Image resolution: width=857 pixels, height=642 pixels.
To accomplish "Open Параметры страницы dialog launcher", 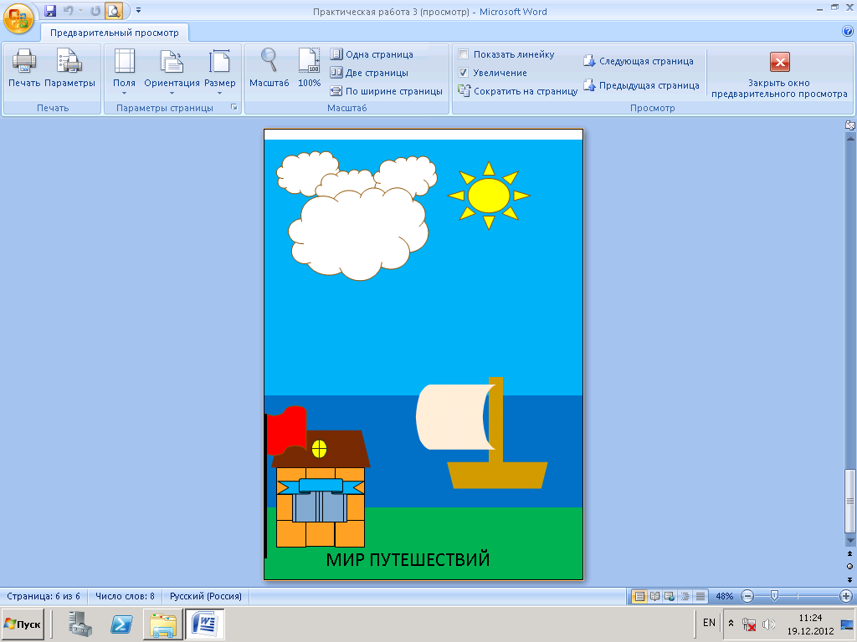I will [234, 108].
